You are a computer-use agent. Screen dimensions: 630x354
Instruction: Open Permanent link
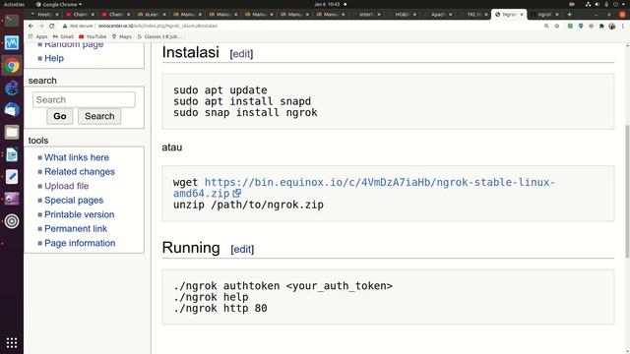76,229
